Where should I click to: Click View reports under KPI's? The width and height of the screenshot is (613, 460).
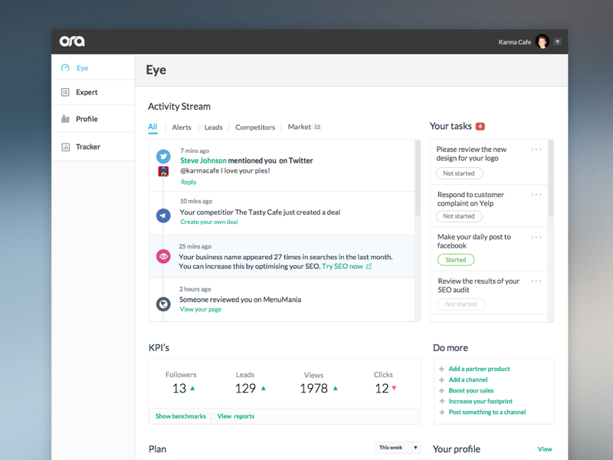pyautogui.click(x=235, y=416)
